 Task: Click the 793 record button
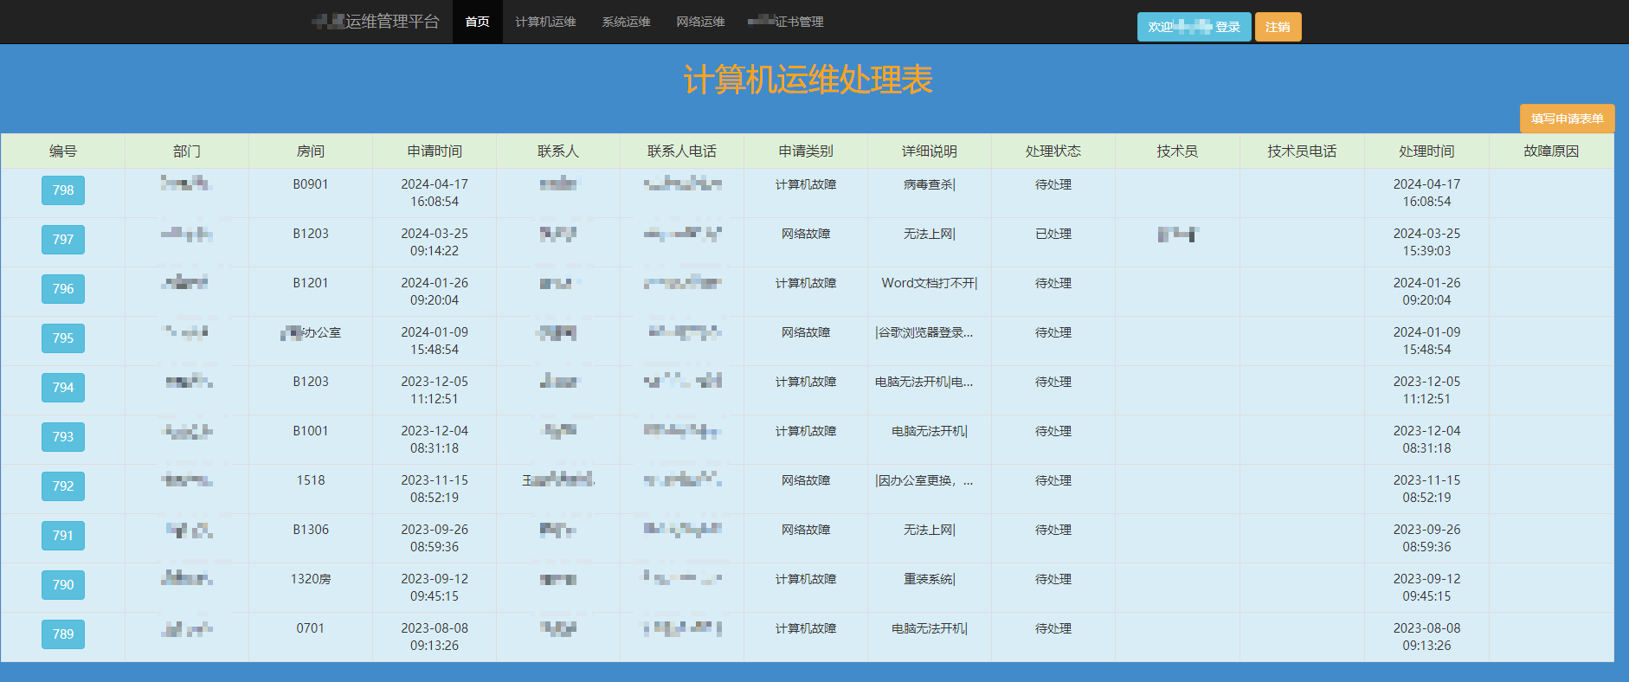click(x=63, y=437)
